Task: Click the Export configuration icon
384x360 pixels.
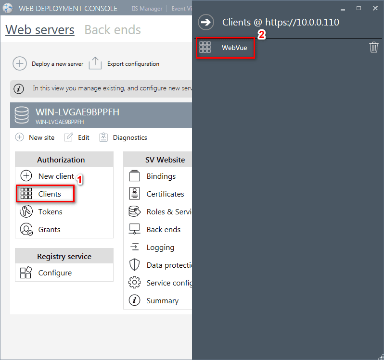Action: 95,64
